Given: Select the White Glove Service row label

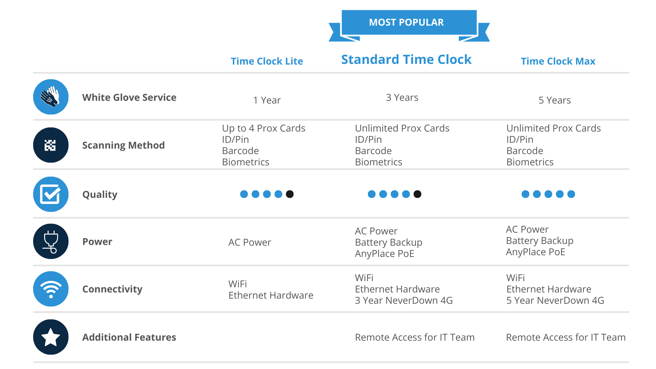Looking at the screenshot, I should (x=129, y=97).
